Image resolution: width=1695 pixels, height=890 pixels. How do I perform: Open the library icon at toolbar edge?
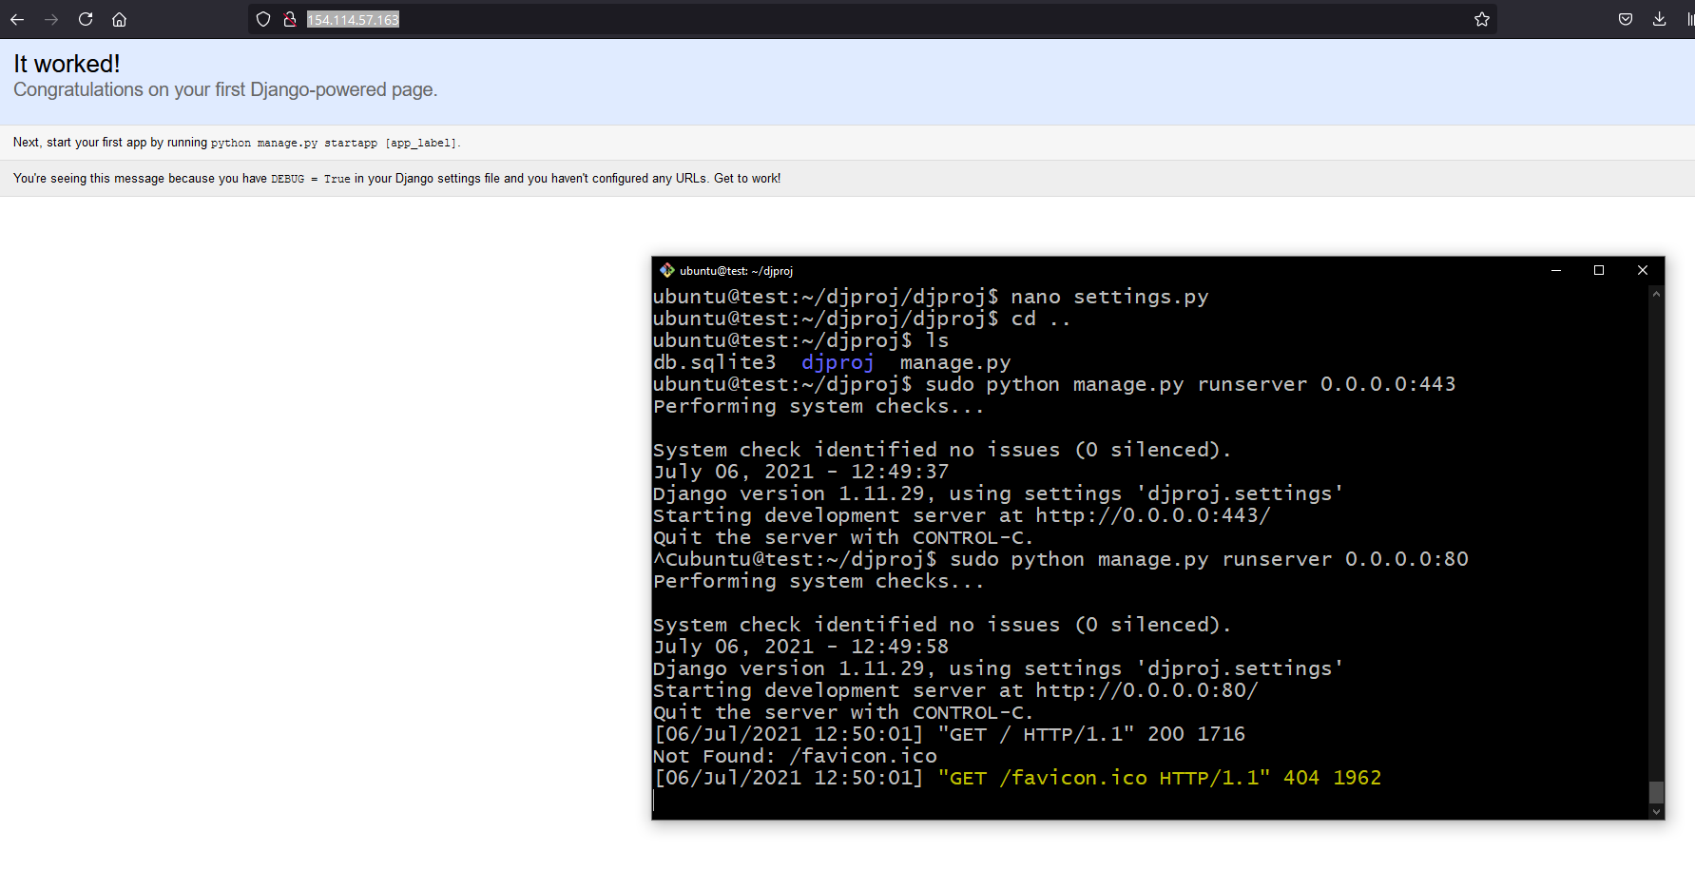(1690, 19)
